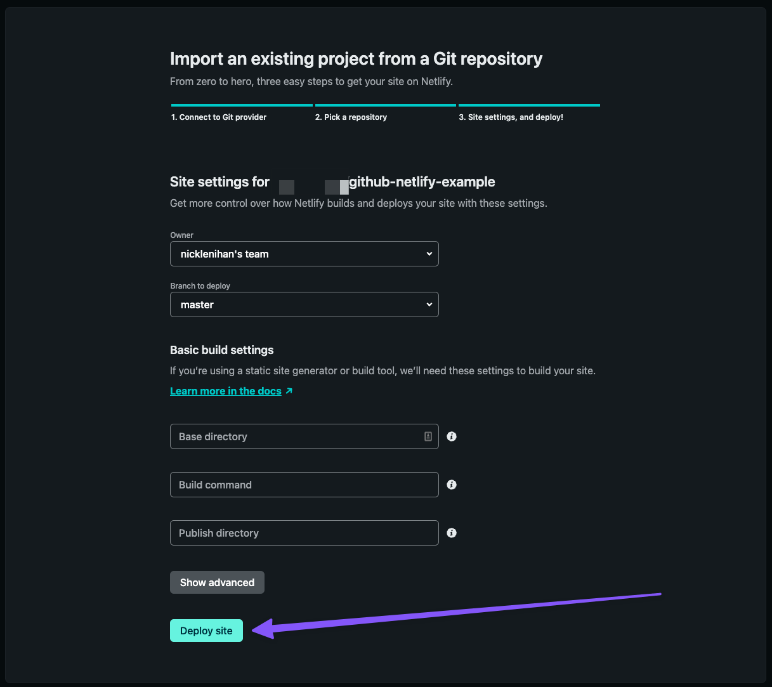Focus the Publish directory input field
Viewport: 772px width, 687px height.
tap(304, 533)
